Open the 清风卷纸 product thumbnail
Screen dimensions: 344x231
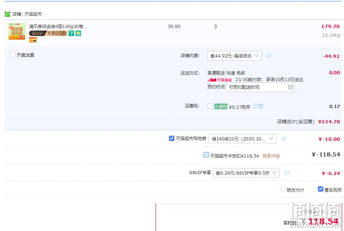tap(17, 31)
